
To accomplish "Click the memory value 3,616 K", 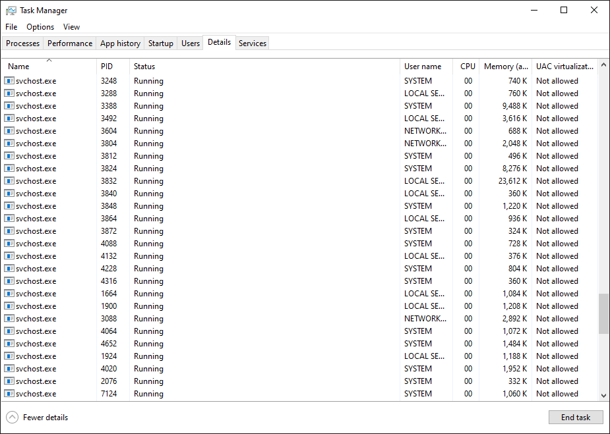I will click(x=514, y=118).
